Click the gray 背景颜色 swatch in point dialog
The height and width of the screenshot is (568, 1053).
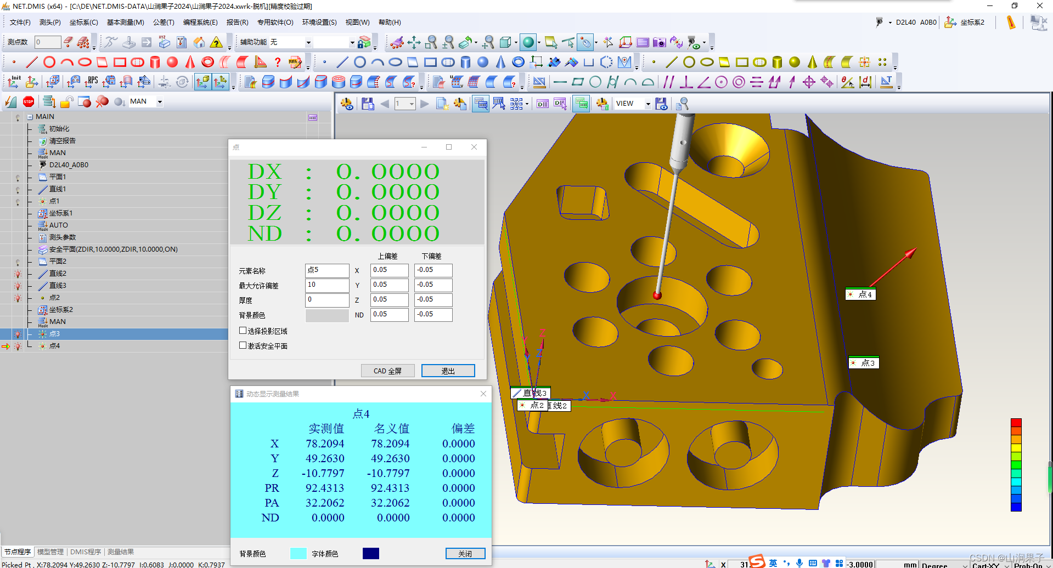coord(327,315)
